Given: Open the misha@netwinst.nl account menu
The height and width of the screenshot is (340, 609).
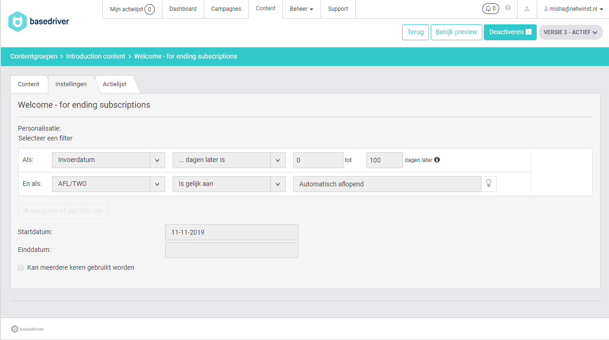Looking at the screenshot, I should (573, 9).
